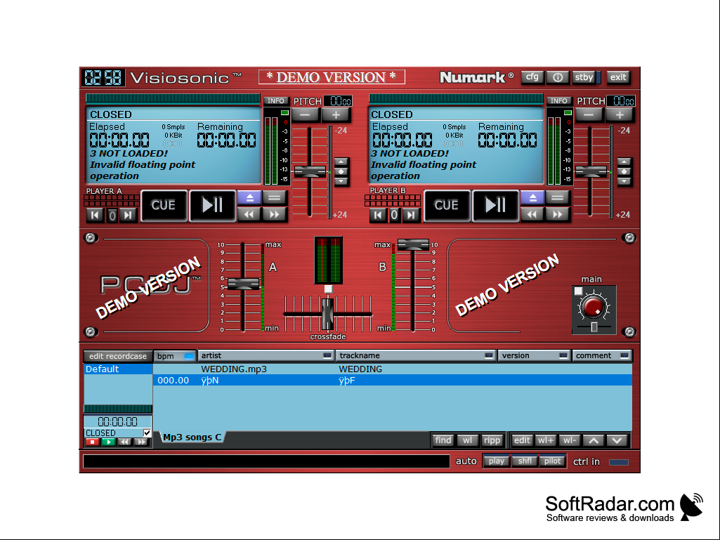Rewind Player A
Viewport: 720px width, 540px height.
pos(249,214)
